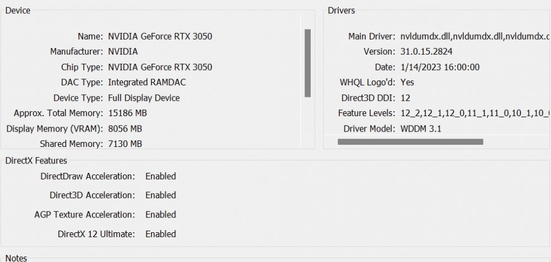This screenshot has width=551, height=262.
Task: Click the Name: field label
Action: (90, 36)
